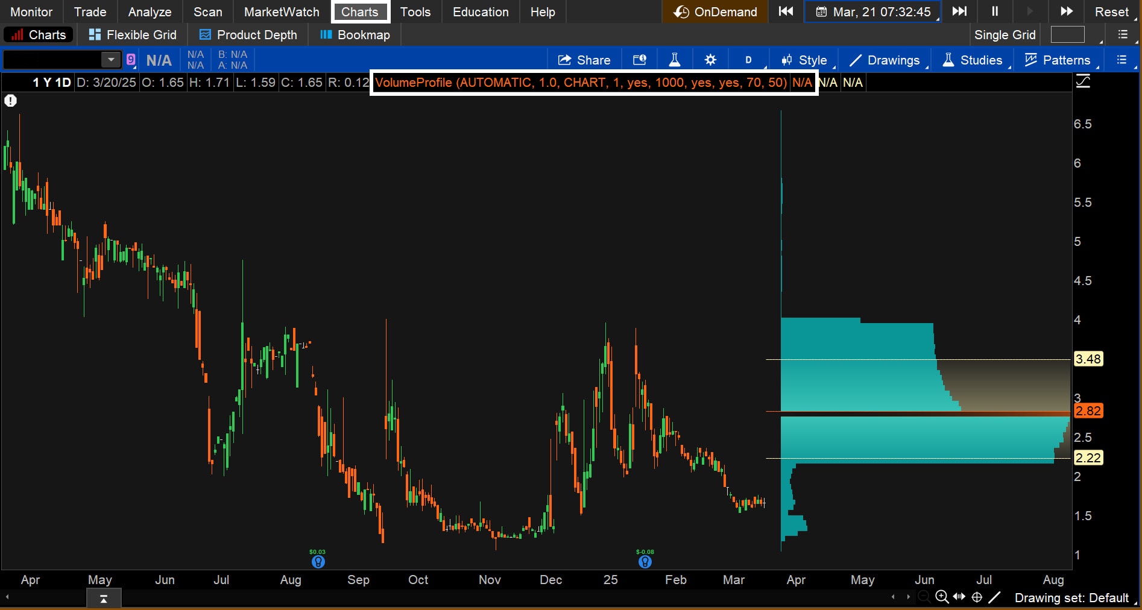Screen dimensions: 1142x610
Task: Open chart settings via the gear icon
Action: tap(710, 60)
